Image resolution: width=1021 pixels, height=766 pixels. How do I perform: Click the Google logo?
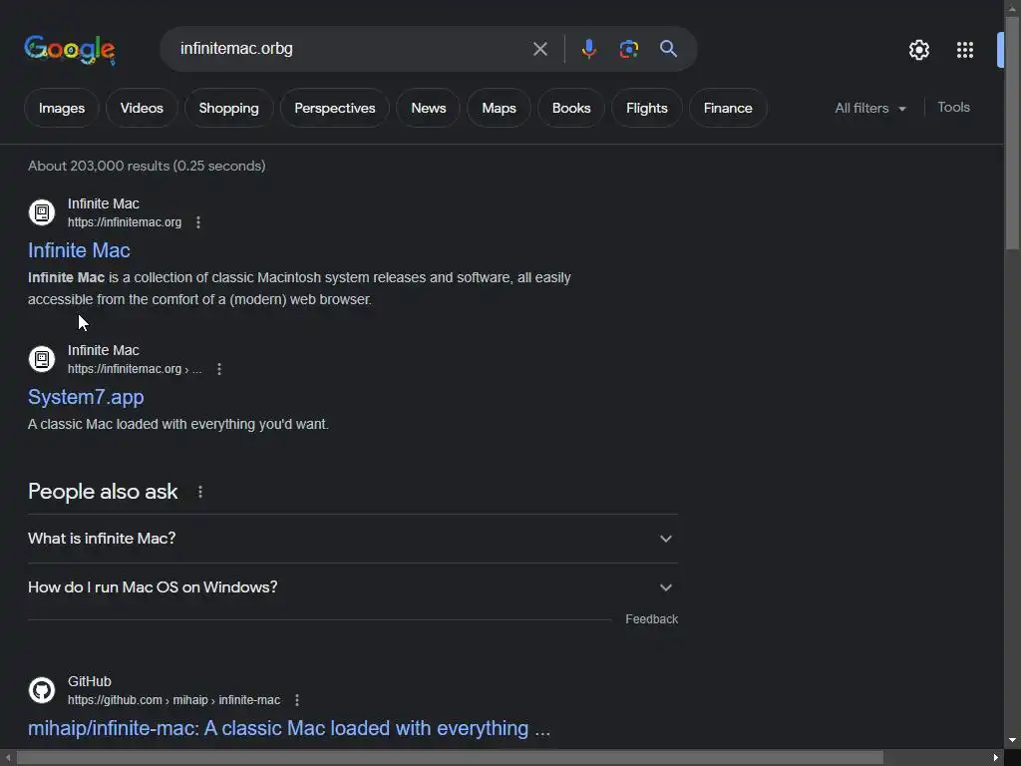(x=70, y=50)
